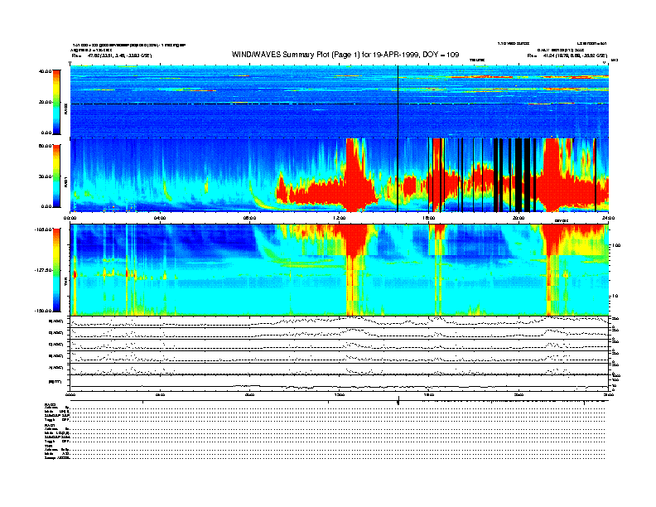The image size is (656, 507).
Task: Click the 10 tick label on TNR right axis
Action: click(615, 297)
